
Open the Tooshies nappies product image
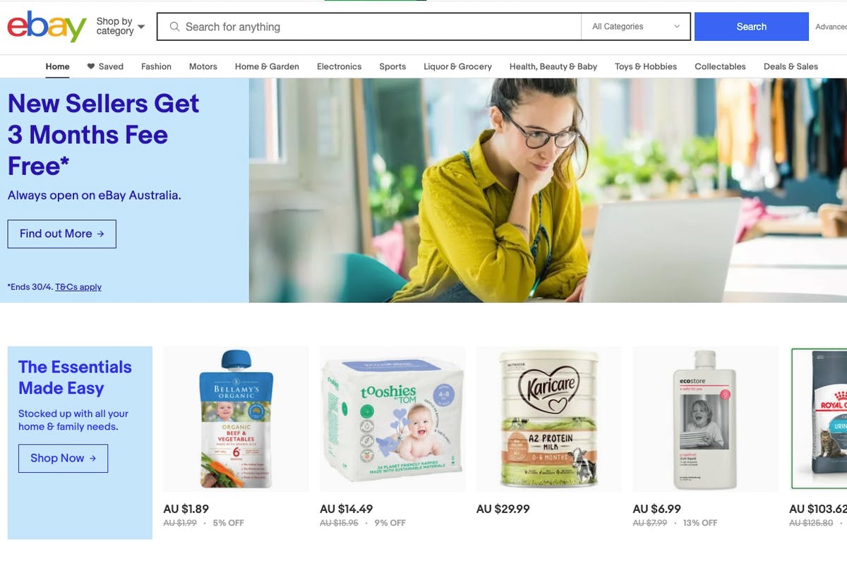pos(392,419)
